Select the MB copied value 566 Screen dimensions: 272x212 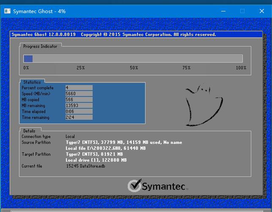(x=79, y=99)
